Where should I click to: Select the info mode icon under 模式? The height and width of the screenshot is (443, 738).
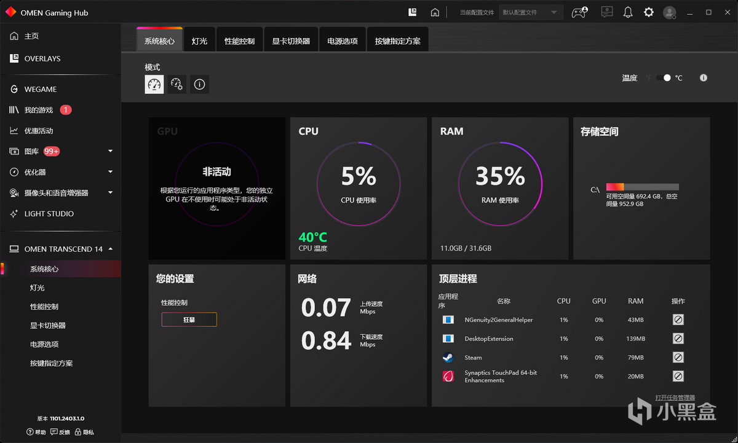pyautogui.click(x=199, y=84)
